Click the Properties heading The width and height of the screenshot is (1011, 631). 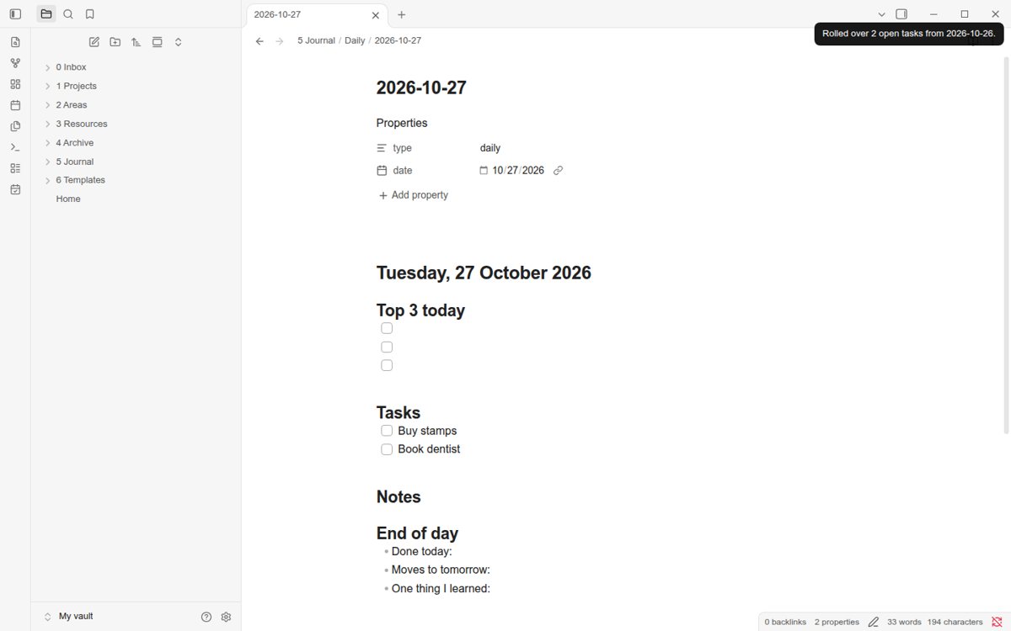click(x=402, y=123)
